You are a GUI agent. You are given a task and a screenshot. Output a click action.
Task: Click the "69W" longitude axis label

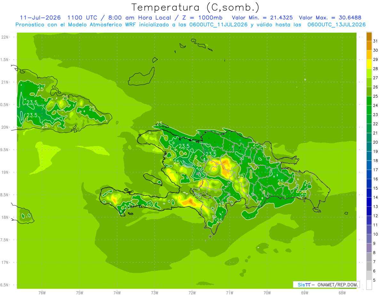[305, 293]
